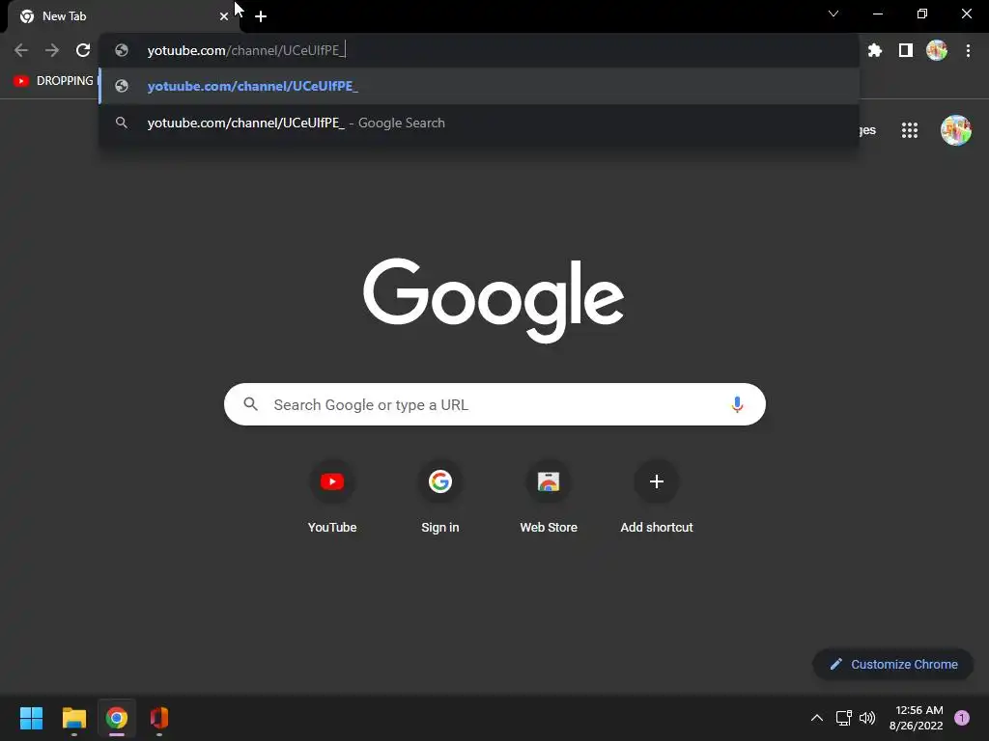This screenshot has height=741, width=989.
Task: Click the browser forward arrow
Action: (x=52, y=50)
